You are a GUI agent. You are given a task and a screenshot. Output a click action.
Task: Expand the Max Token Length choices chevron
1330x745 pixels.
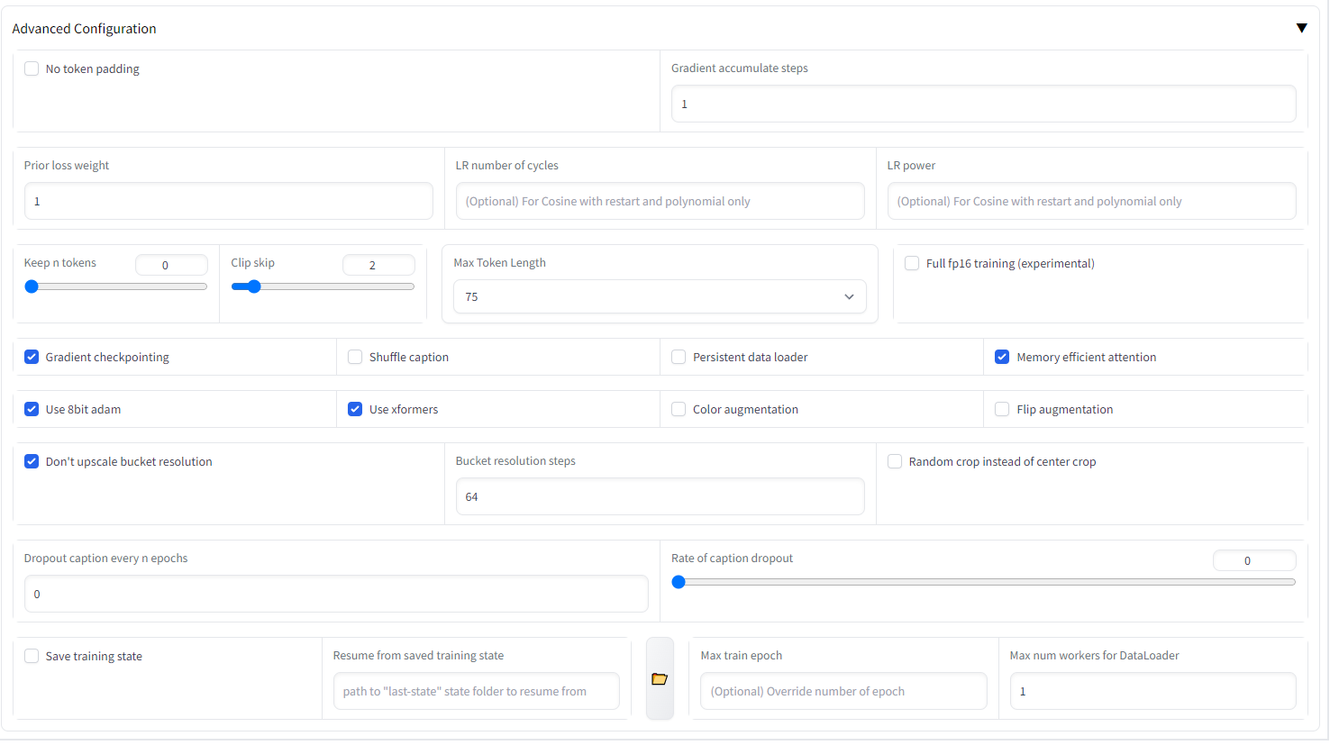pos(848,296)
